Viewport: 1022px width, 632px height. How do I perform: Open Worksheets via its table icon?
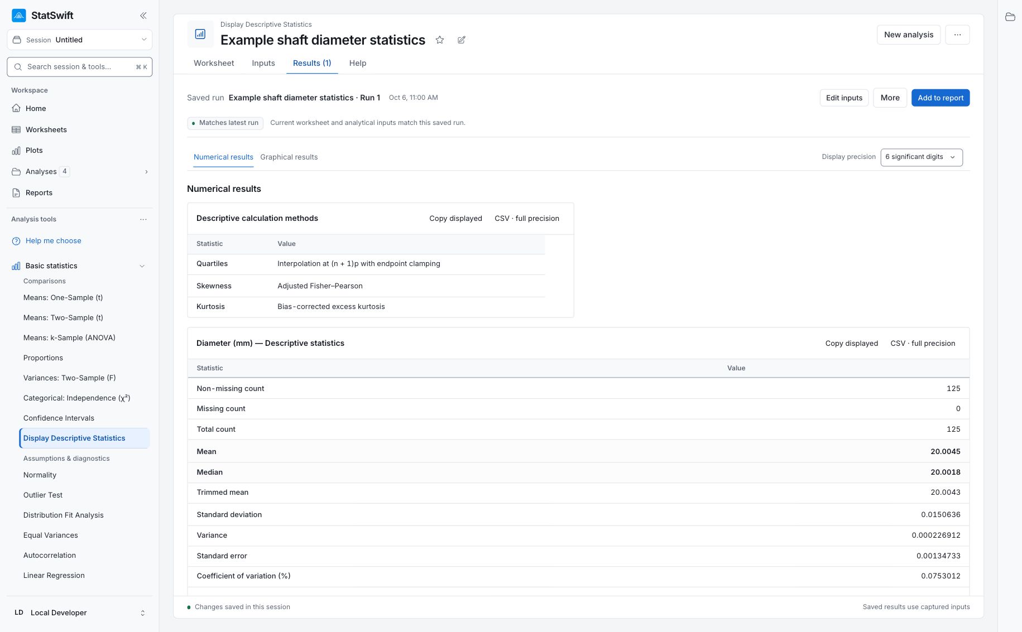click(16, 129)
